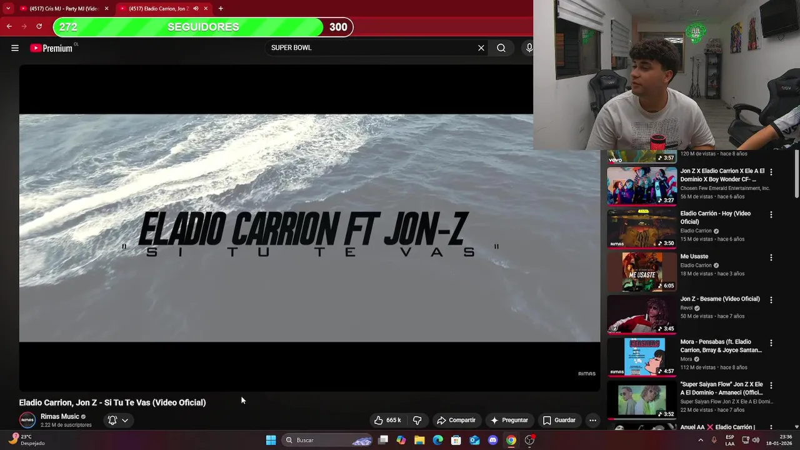
Task: Launch Copilot from the taskbar
Action: 401,440
